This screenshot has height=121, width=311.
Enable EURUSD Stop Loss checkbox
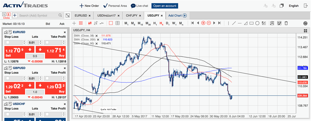(x=7, y=42)
